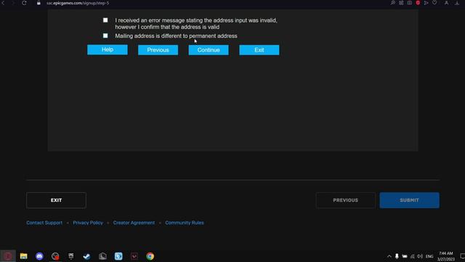
Task: Open the browser downloads icon
Action: [457, 3]
